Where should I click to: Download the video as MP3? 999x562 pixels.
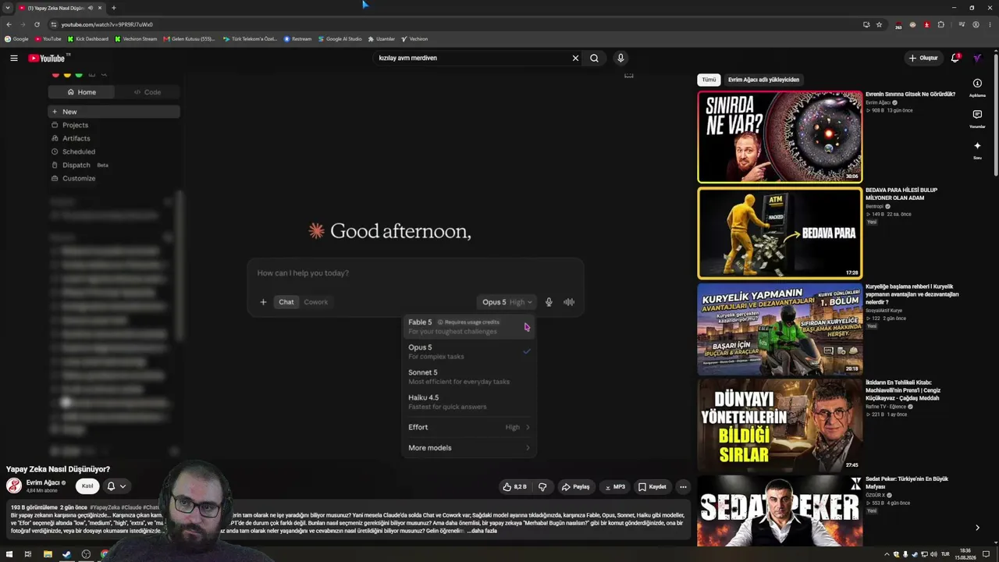[615, 487]
